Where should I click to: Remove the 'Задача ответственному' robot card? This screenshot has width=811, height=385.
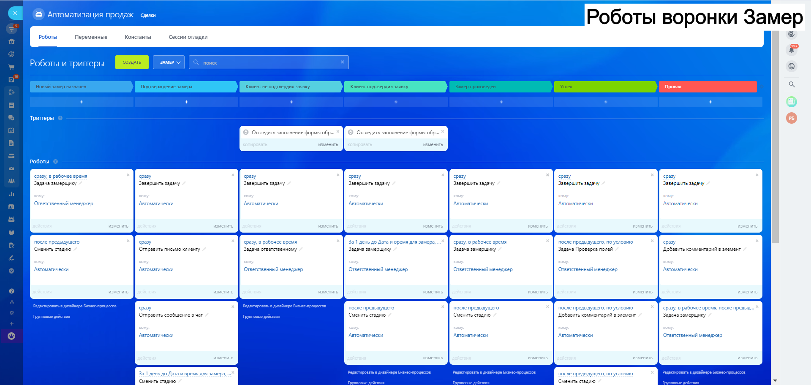point(338,241)
